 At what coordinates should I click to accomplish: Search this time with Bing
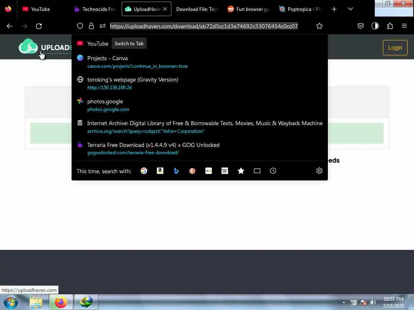tap(176, 171)
